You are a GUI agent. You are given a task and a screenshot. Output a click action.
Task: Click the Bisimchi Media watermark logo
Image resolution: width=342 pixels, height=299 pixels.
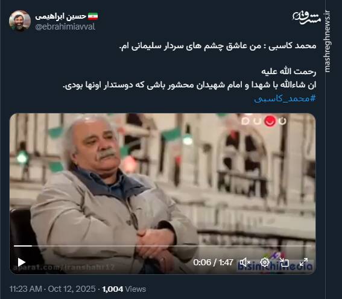275,263
